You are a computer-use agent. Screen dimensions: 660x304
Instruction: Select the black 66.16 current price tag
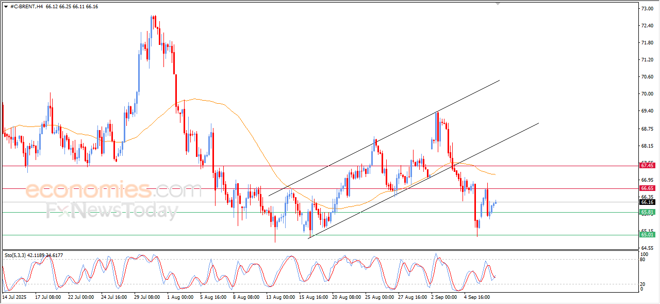click(x=647, y=202)
